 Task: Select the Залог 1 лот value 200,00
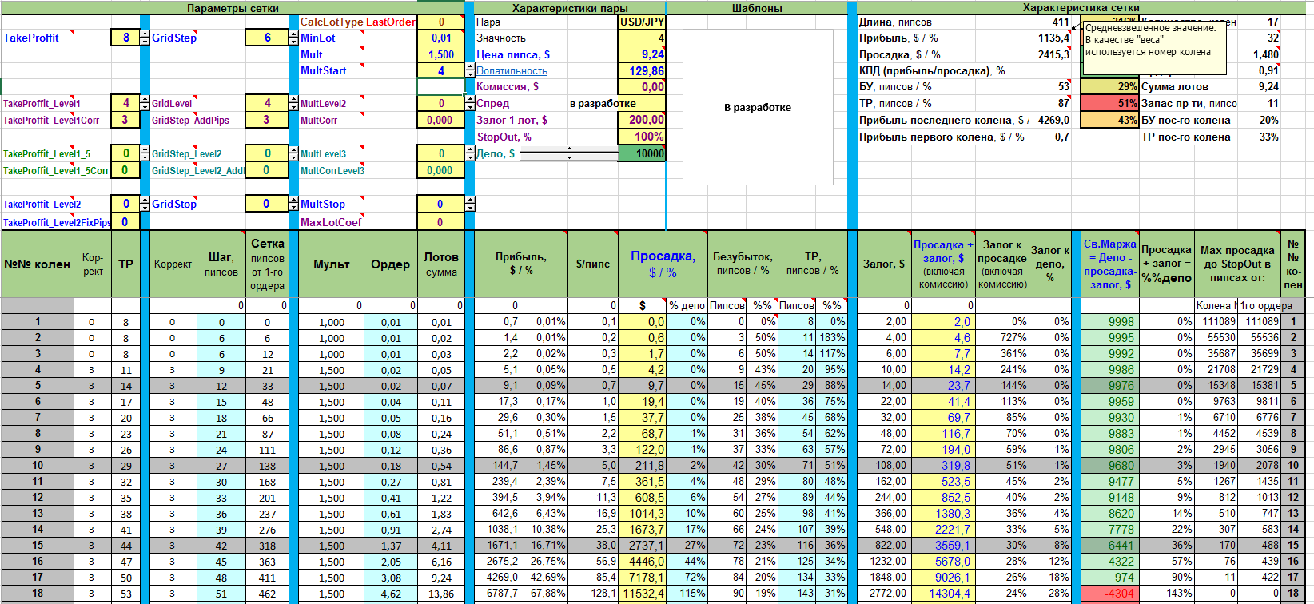[642, 120]
